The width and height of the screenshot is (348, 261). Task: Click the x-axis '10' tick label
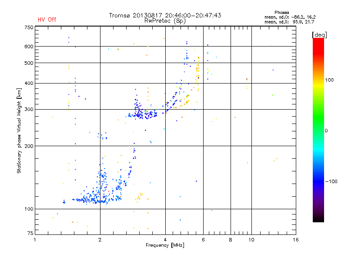(x=251, y=240)
